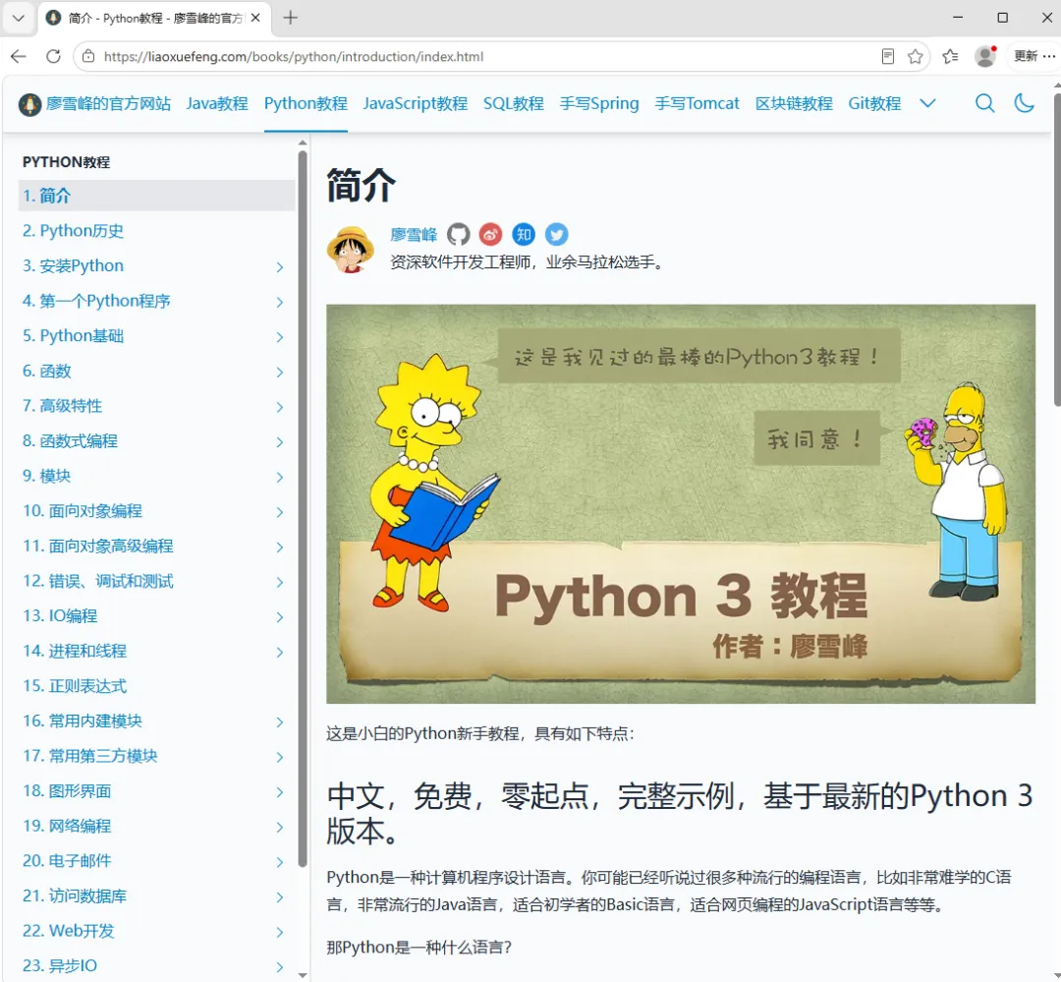Image resolution: width=1061 pixels, height=982 pixels.
Task: Open the 手写Spring tab
Action: [599, 103]
